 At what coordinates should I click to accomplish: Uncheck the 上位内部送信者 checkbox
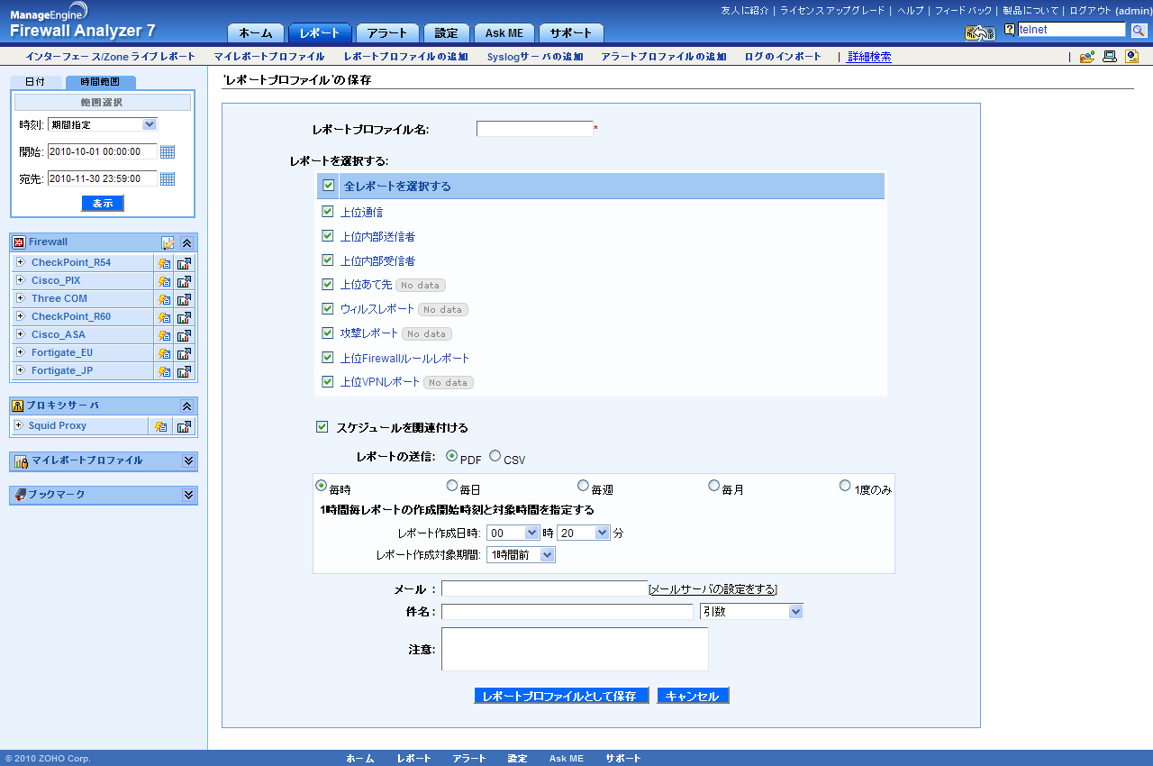click(x=328, y=236)
